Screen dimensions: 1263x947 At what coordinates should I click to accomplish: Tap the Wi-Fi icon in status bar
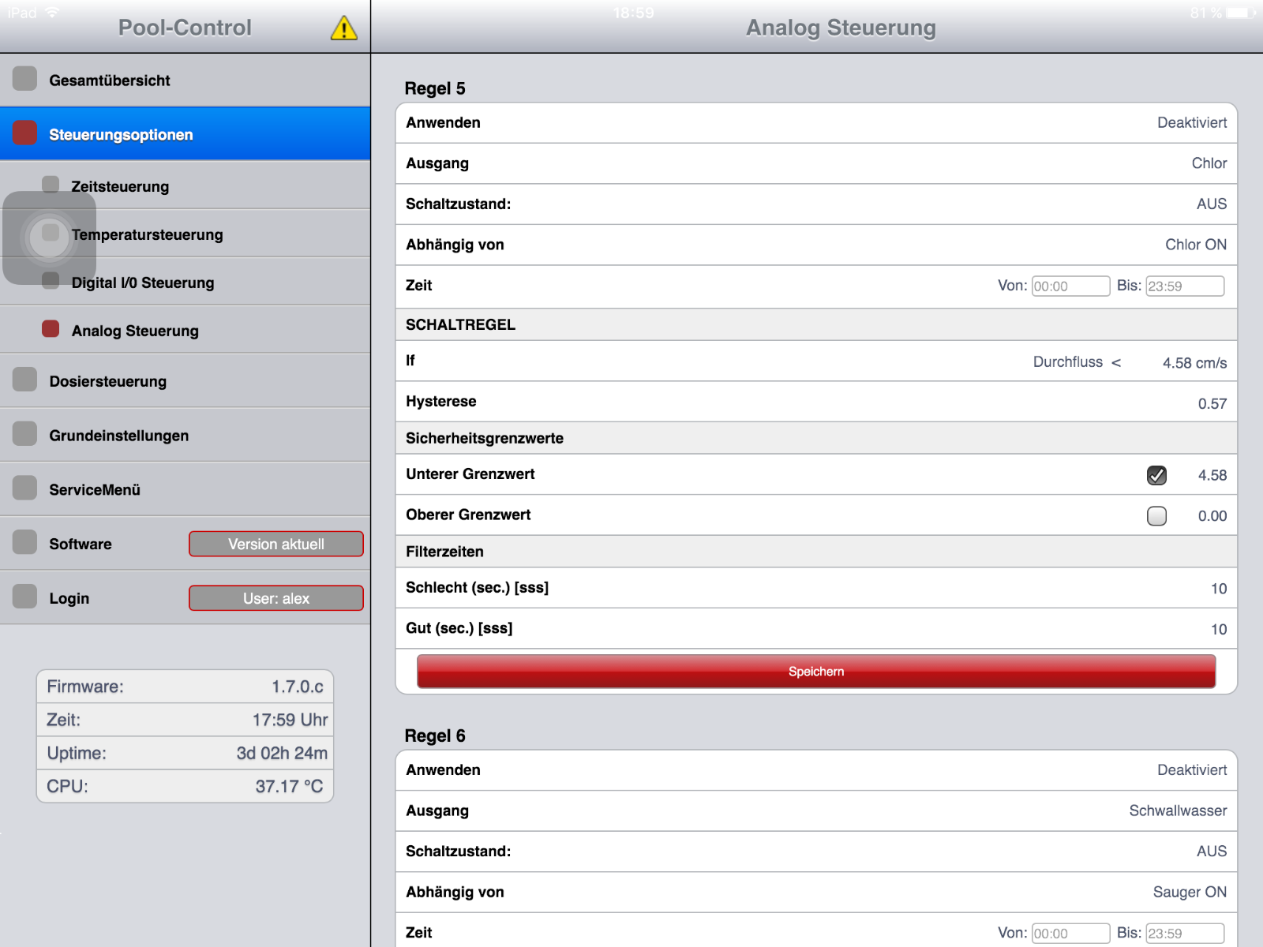[53, 13]
